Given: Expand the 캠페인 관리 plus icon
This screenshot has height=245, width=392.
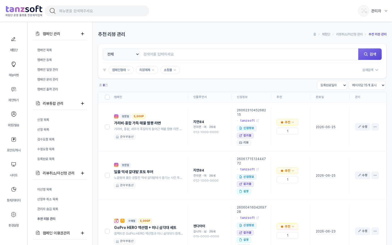Looking at the screenshot, I should (82, 34).
